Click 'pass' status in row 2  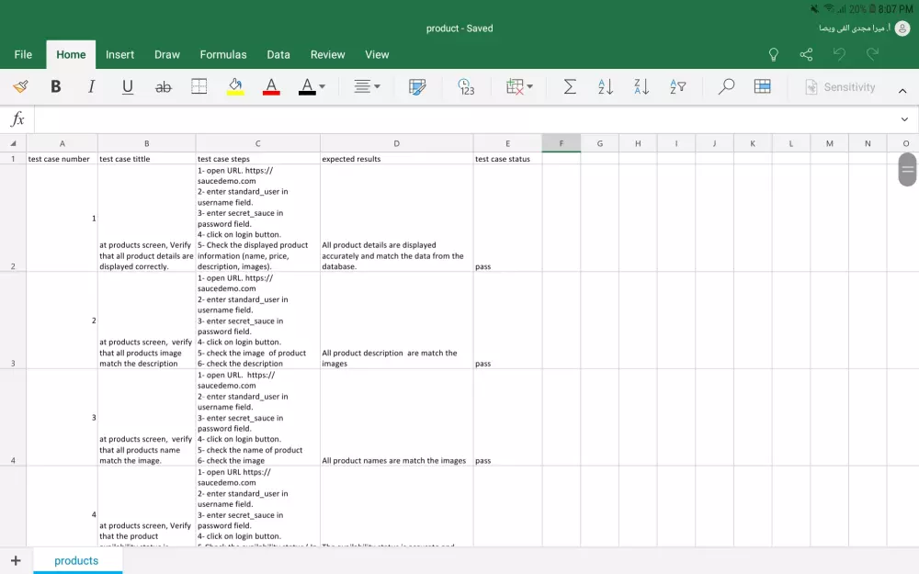pyautogui.click(x=483, y=266)
